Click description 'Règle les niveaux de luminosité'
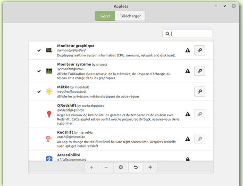Viewport: 243px width, 186px height. pyautogui.click(x=118, y=119)
